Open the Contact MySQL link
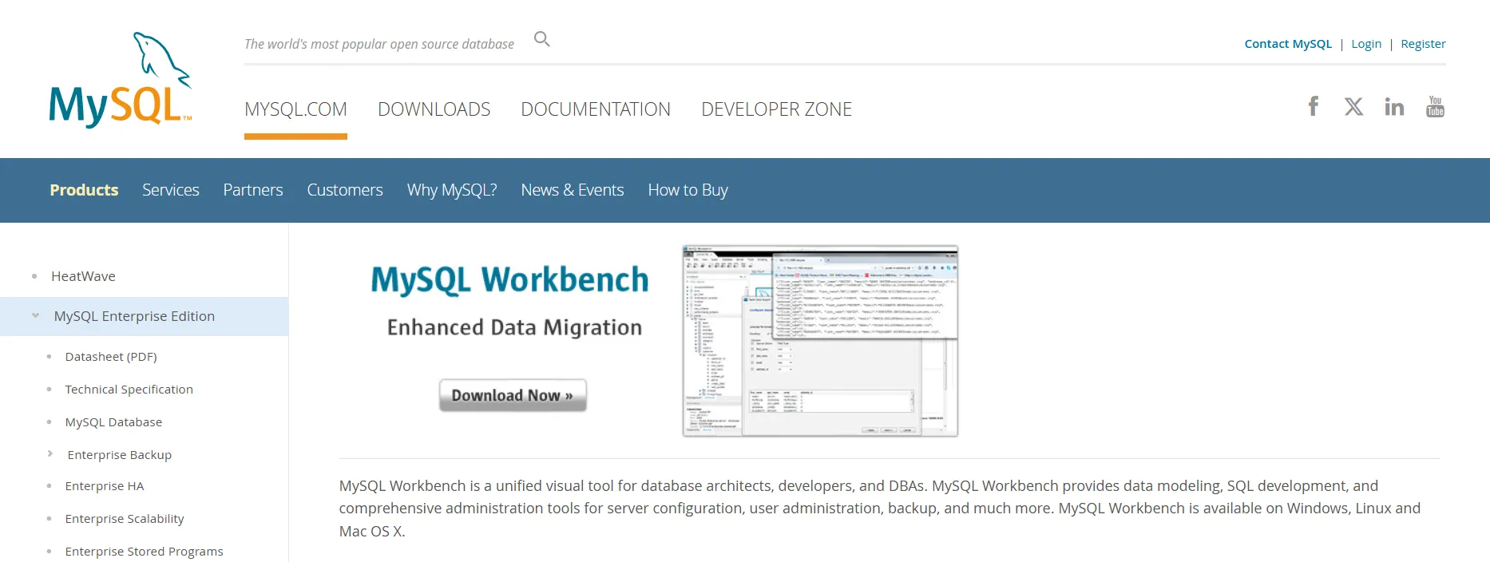Image resolution: width=1490 pixels, height=562 pixels. pyautogui.click(x=1288, y=44)
